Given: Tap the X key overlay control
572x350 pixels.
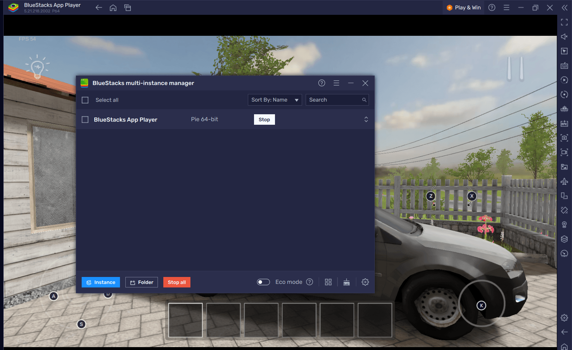Looking at the screenshot, I should click(472, 196).
